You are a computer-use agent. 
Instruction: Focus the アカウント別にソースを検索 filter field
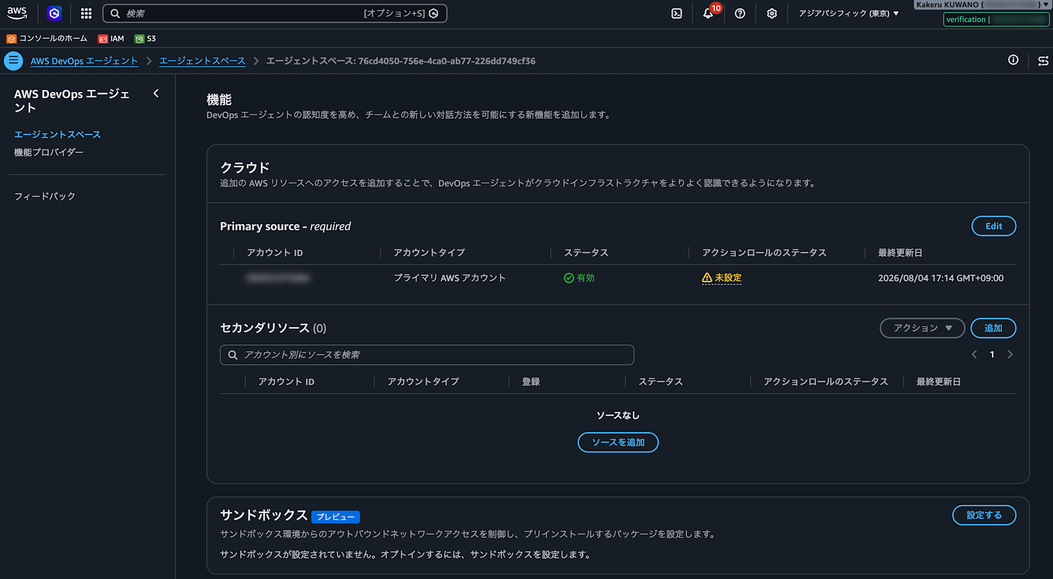point(427,355)
